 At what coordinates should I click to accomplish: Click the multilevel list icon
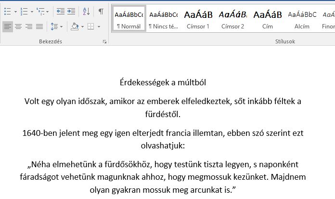click(x=41, y=11)
